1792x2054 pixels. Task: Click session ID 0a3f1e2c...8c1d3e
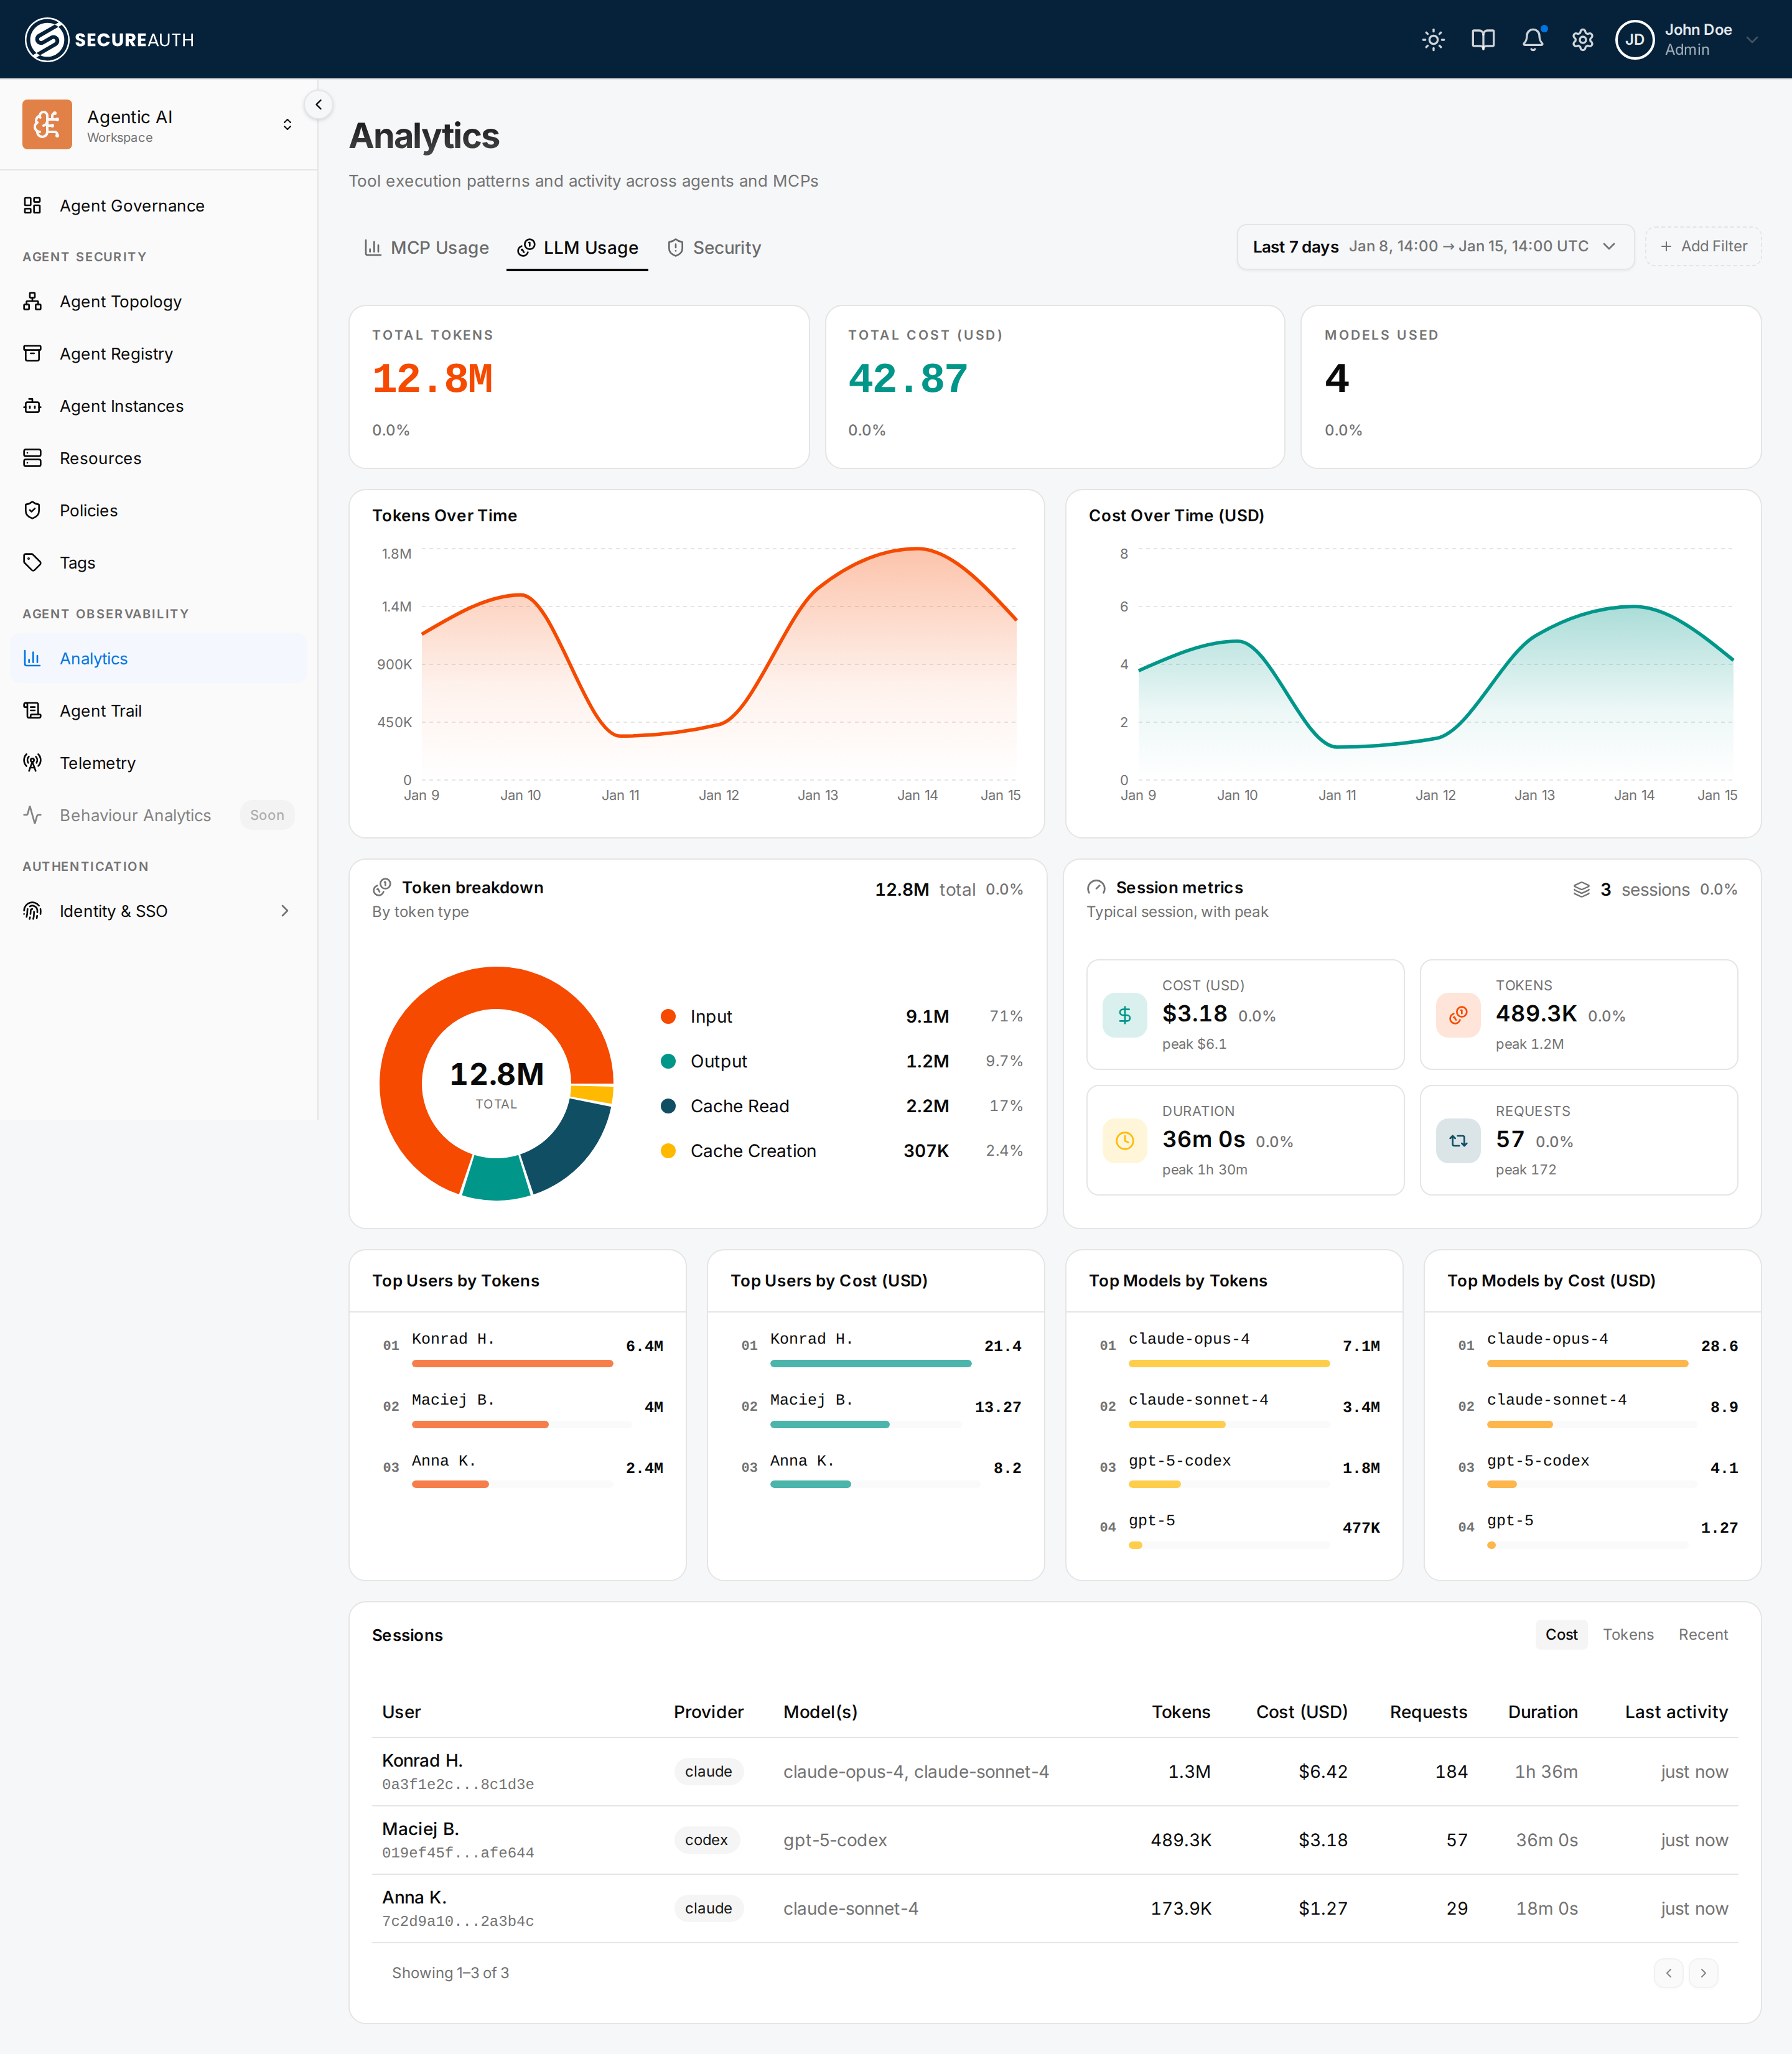click(458, 1784)
